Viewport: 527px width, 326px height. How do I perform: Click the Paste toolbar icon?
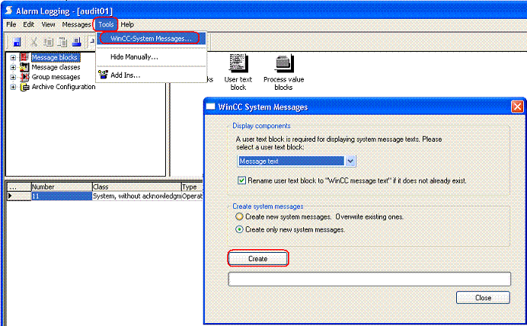tap(62, 42)
